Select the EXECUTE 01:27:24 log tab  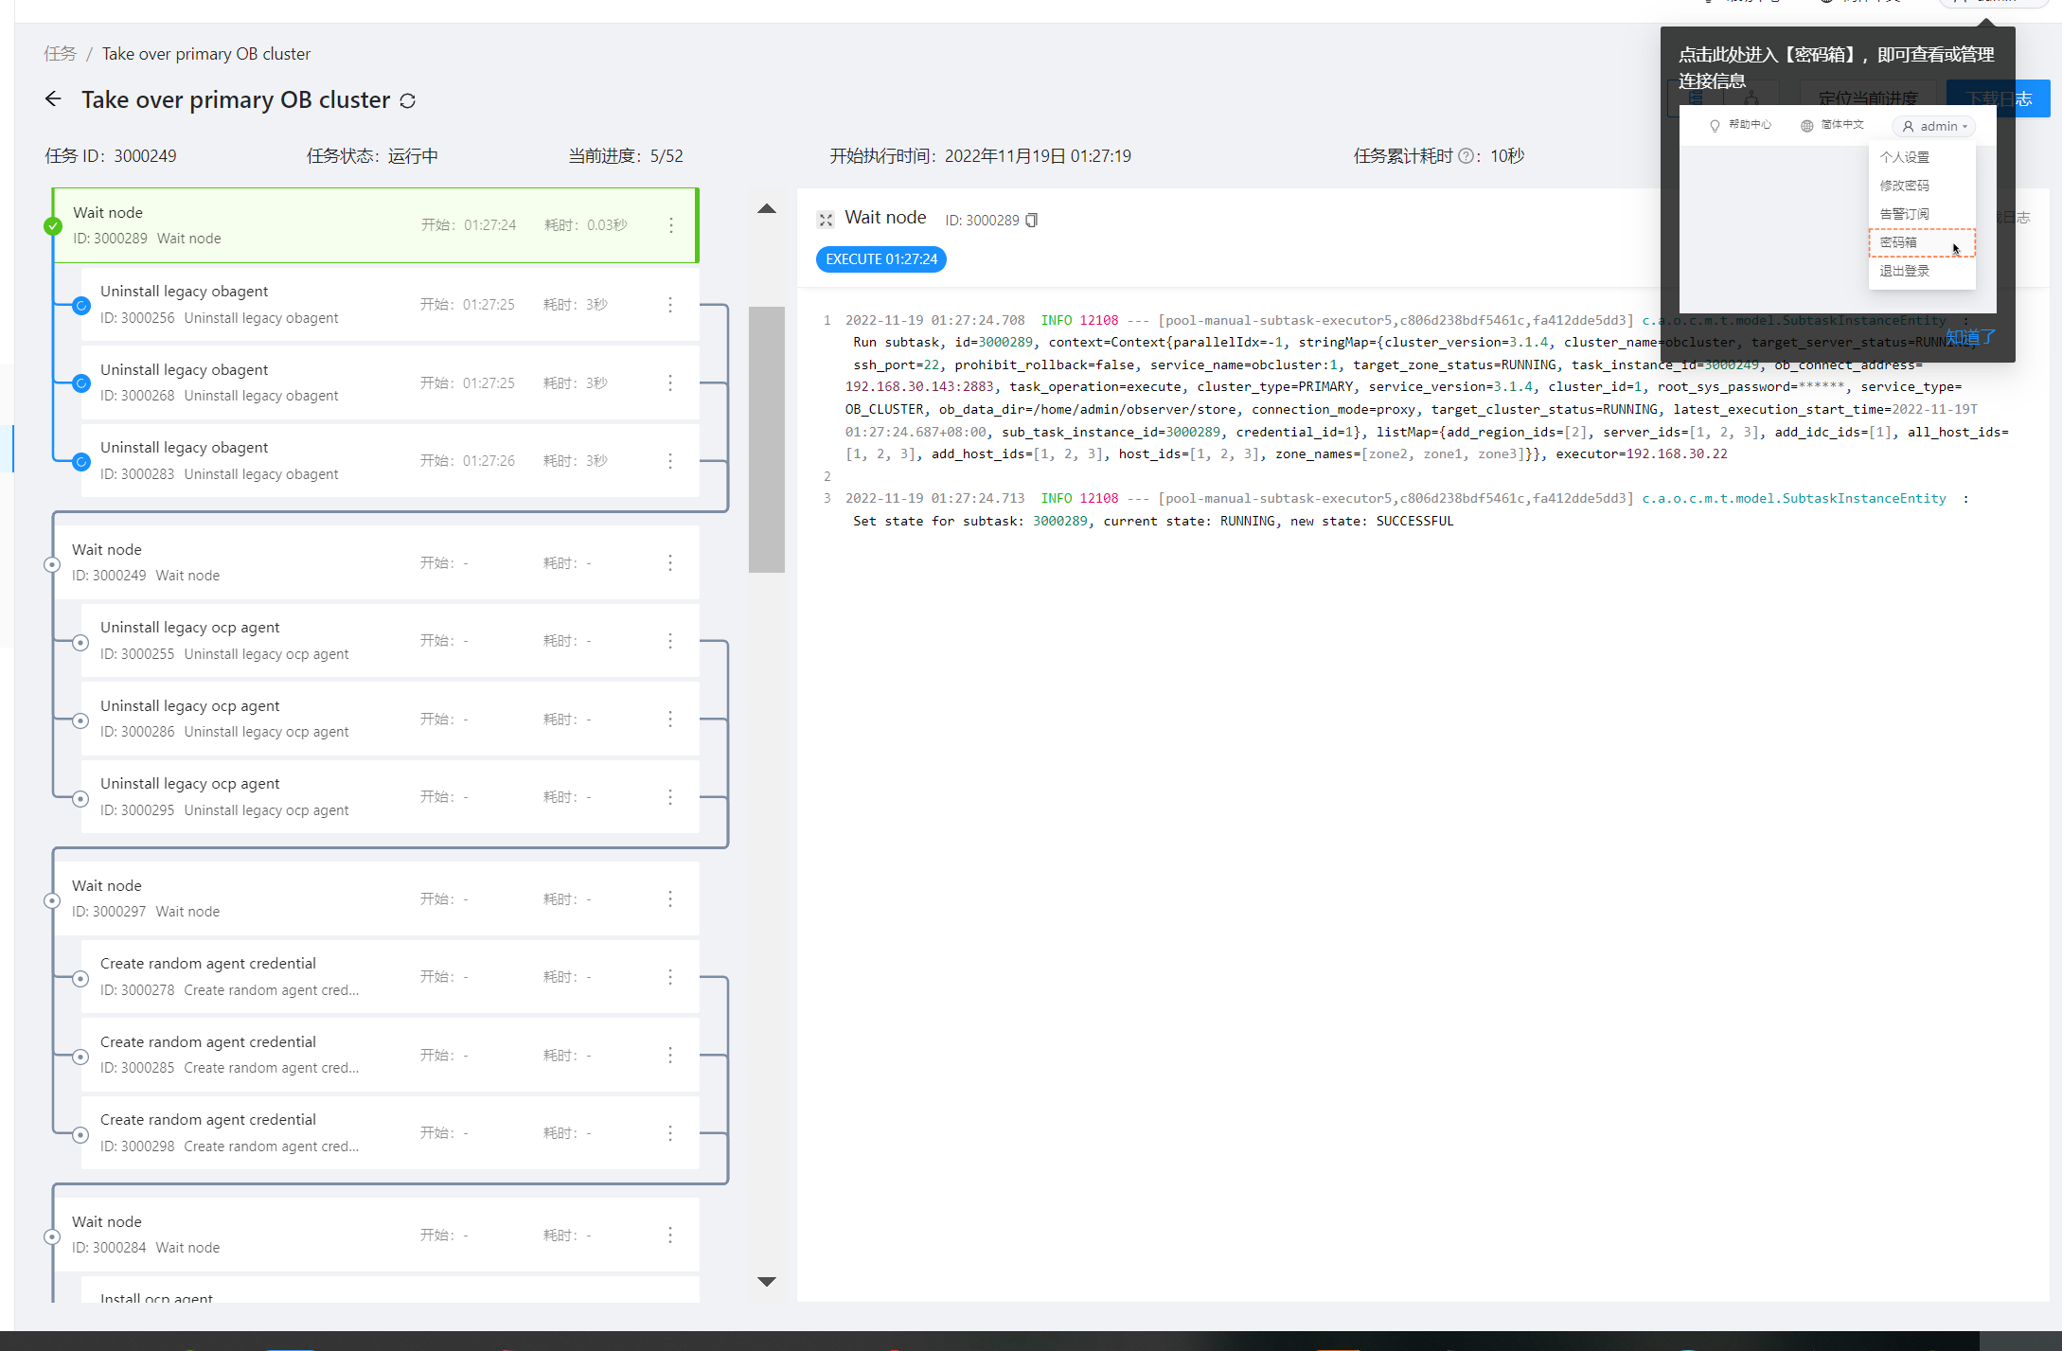[880, 259]
